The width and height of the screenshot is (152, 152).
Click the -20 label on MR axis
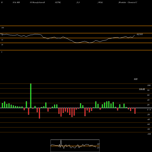coord(148,115)
